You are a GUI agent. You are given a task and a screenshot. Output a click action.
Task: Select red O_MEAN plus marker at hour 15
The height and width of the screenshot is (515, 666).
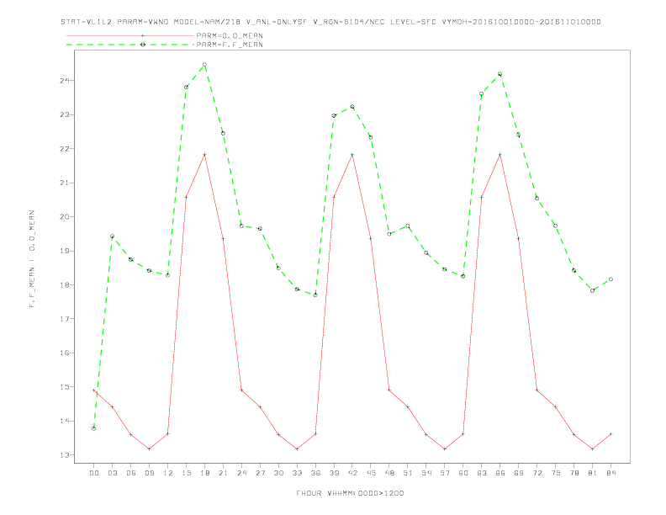pos(186,197)
